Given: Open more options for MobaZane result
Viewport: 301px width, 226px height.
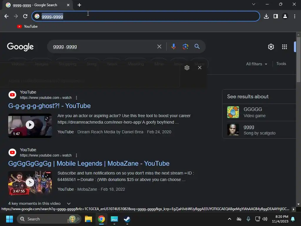Looking at the screenshot, I should (x=76, y=155).
